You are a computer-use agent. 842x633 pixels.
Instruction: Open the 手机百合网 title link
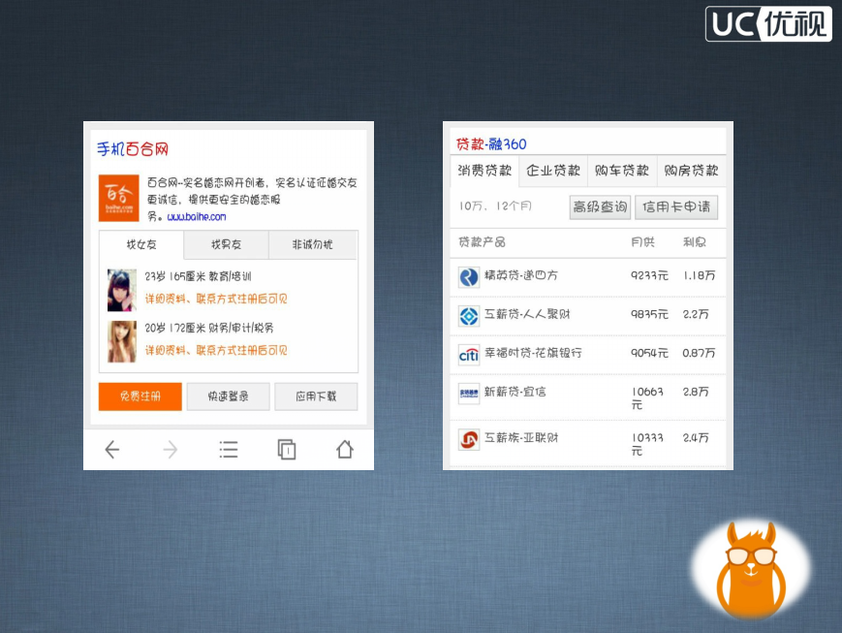tap(133, 149)
